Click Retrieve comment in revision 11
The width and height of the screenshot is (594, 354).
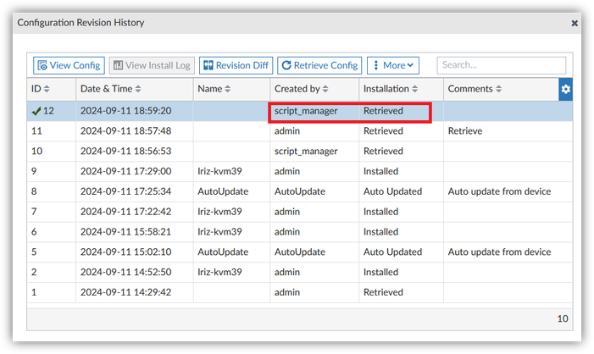465,131
